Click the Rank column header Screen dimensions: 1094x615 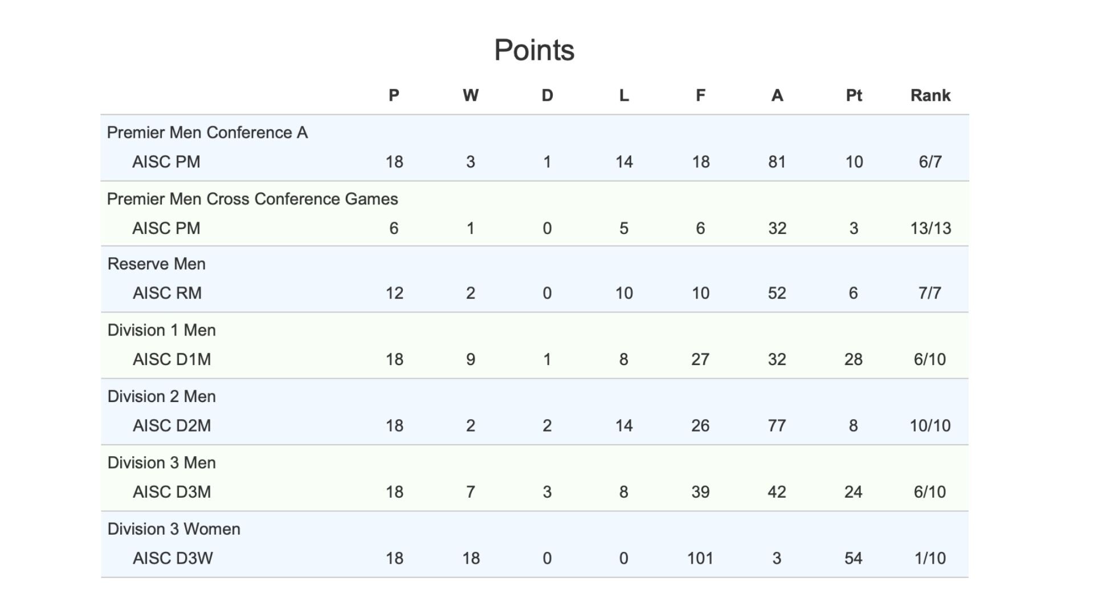930,95
